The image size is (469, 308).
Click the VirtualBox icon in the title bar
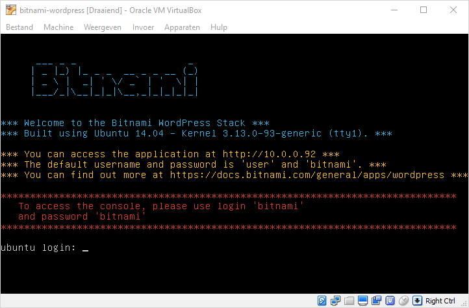point(11,10)
